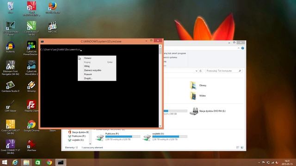Viewport: 296px width, 166px height.
Task: Open network icon in system tray
Action: (272, 162)
